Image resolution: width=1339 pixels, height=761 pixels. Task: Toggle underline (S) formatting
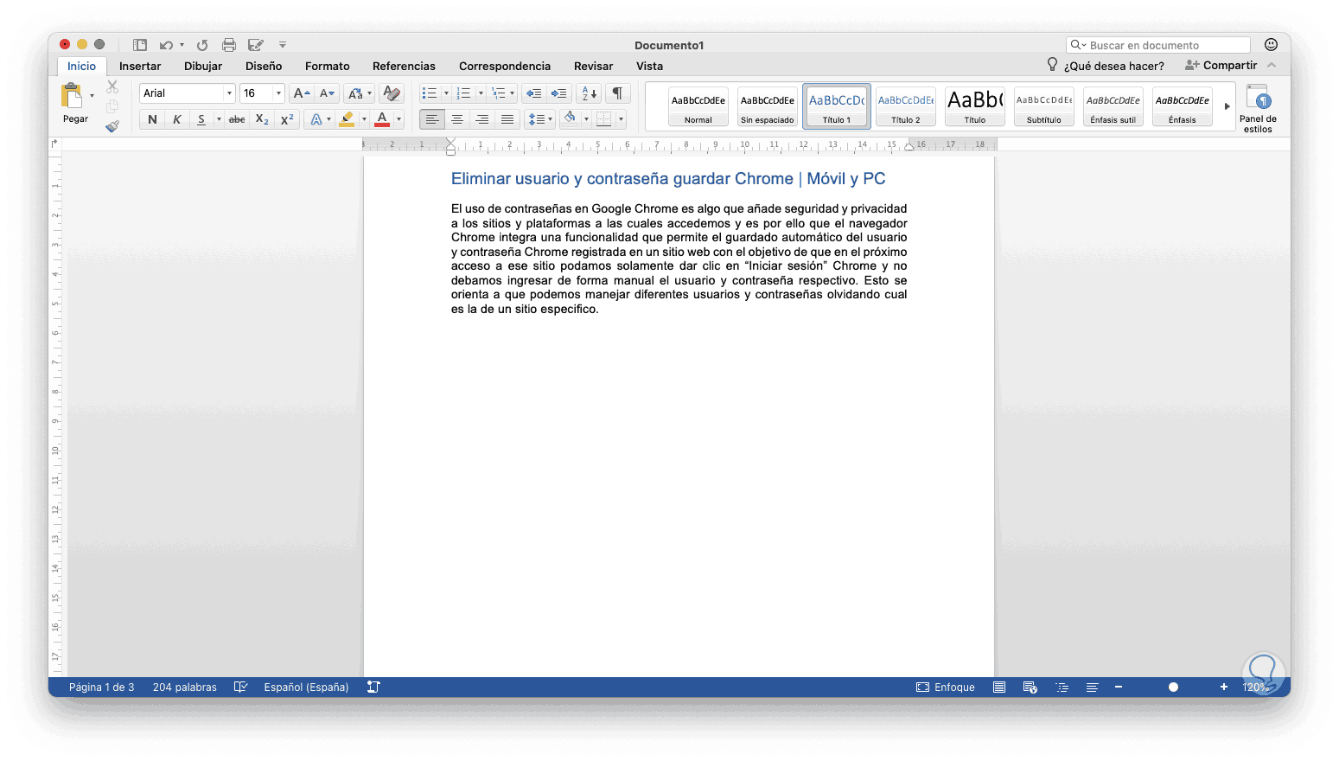pyautogui.click(x=201, y=119)
